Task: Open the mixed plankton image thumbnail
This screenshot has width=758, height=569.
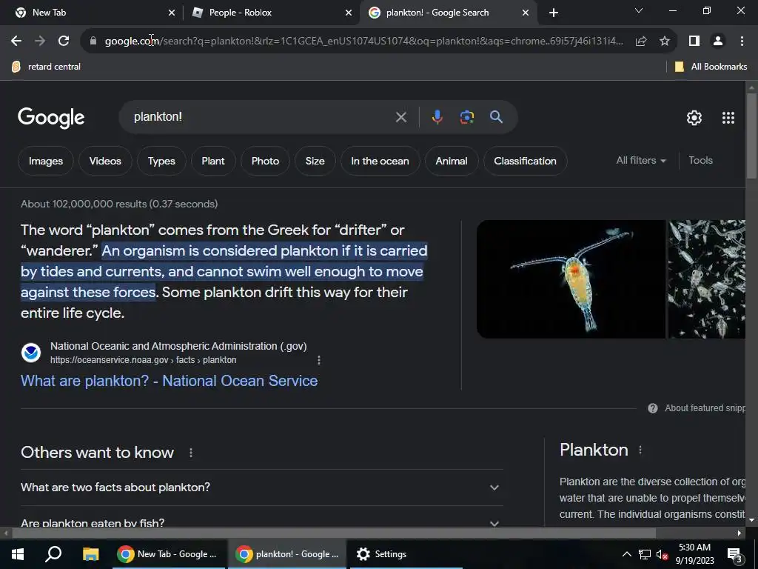Action: [707, 279]
